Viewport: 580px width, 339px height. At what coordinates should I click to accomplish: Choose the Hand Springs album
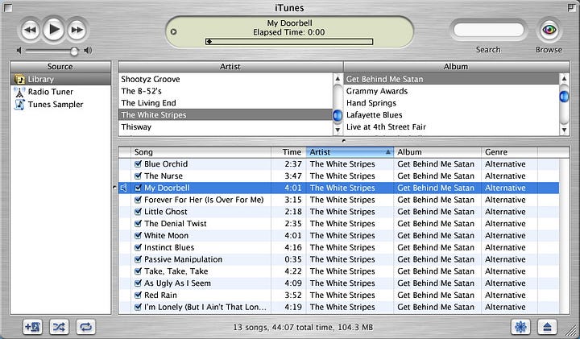(451, 103)
